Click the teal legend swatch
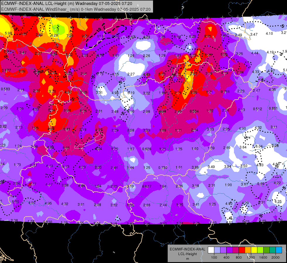Image resolution: width=287 pixels, height=263 pixels. click(273, 250)
